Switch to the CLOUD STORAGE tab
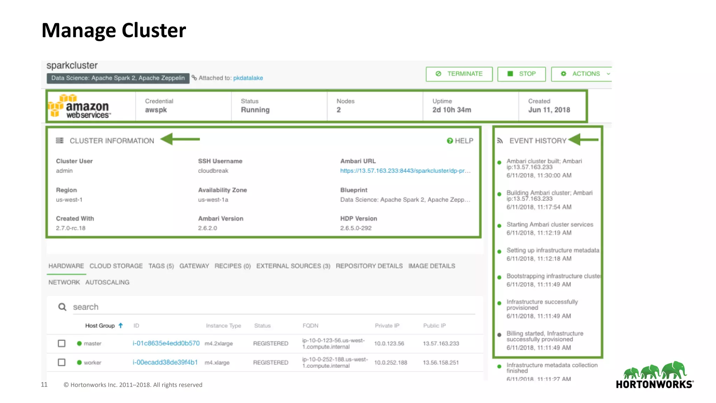 pyautogui.click(x=116, y=266)
